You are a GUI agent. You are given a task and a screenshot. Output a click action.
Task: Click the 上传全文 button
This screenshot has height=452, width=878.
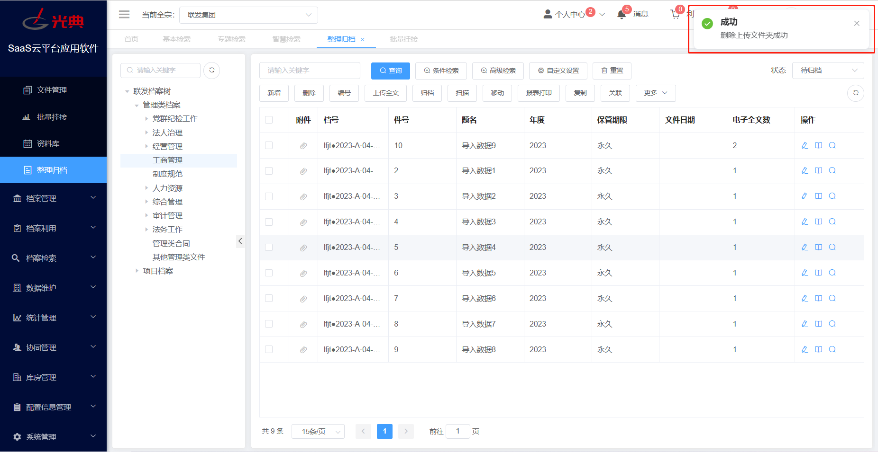(386, 93)
